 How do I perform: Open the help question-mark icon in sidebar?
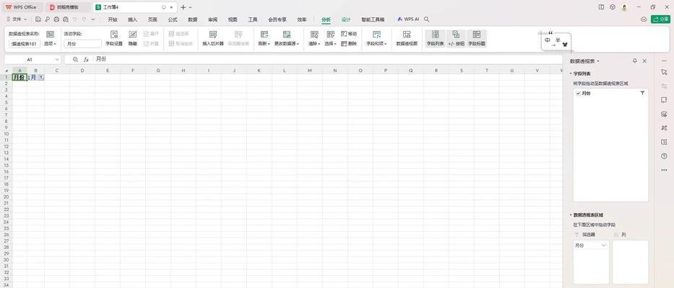[664, 156]
